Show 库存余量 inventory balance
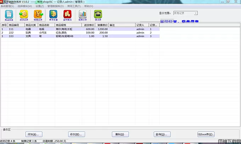The height and width of the screenshot is (144, 241). coord(53,15)
